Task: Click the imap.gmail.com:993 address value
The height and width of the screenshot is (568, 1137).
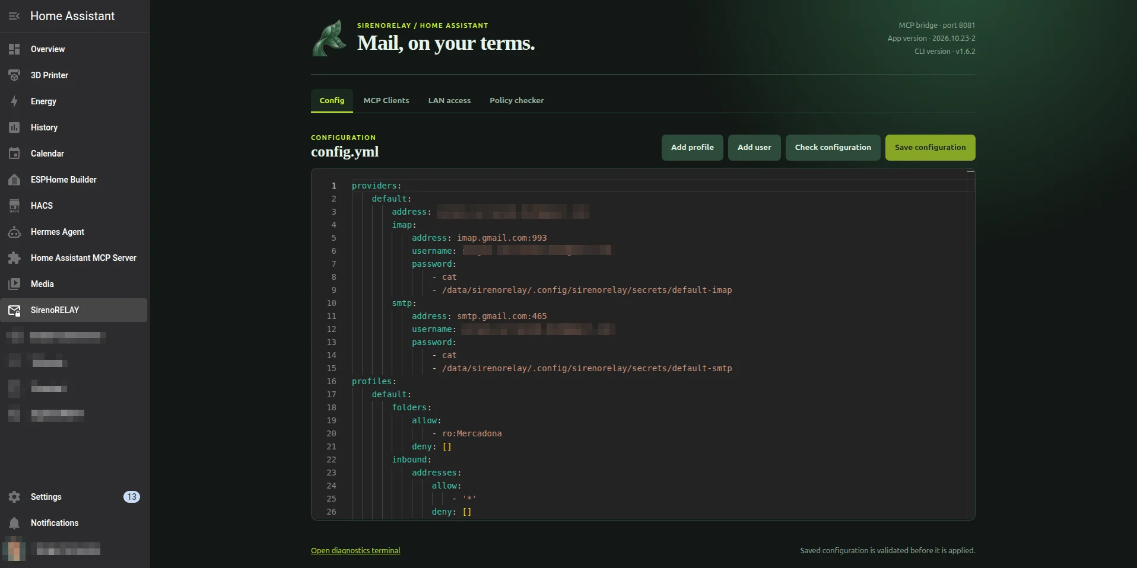Action: (x=502, y=238)
